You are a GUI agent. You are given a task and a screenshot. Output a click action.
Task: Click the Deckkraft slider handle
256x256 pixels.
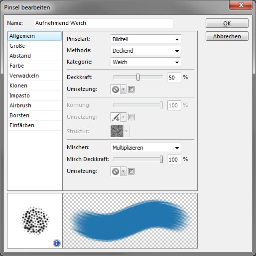(138, 77)
